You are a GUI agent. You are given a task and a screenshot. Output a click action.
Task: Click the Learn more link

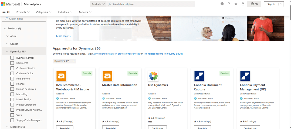coord(63,36)
